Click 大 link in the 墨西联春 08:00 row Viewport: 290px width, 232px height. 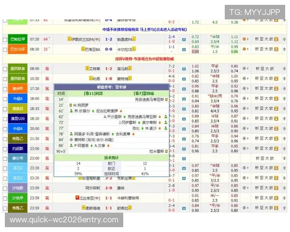pos(267,69)
